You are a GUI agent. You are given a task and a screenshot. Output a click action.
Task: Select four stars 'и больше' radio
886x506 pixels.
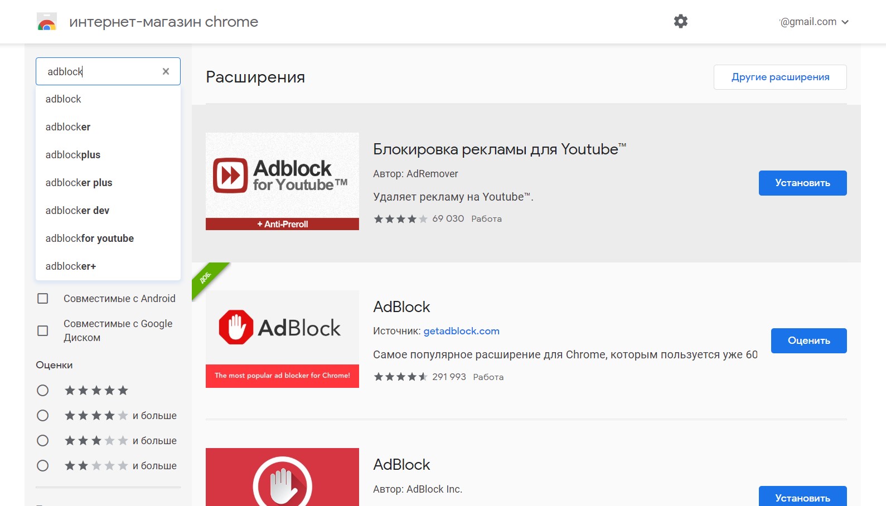point(42,415)
